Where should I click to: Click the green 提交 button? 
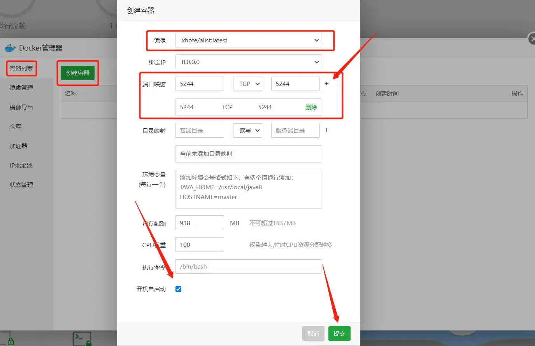(x=339, y=334)
